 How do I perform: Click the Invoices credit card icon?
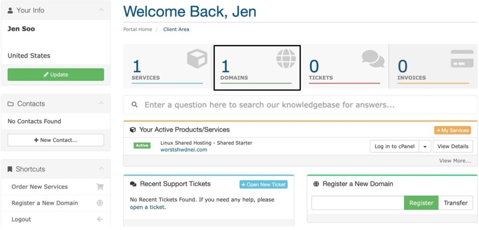(462, 58)
